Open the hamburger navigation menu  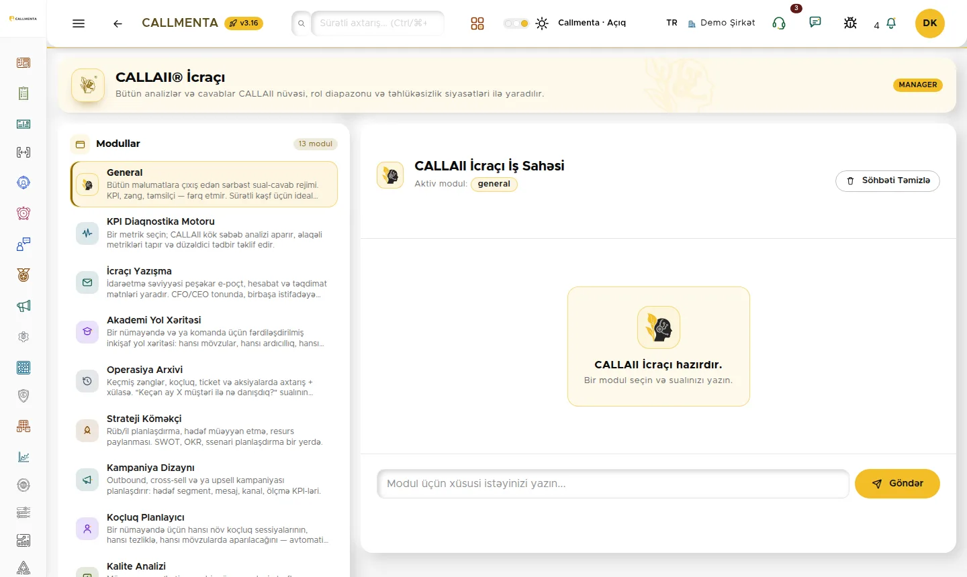[x=79, y=23]
